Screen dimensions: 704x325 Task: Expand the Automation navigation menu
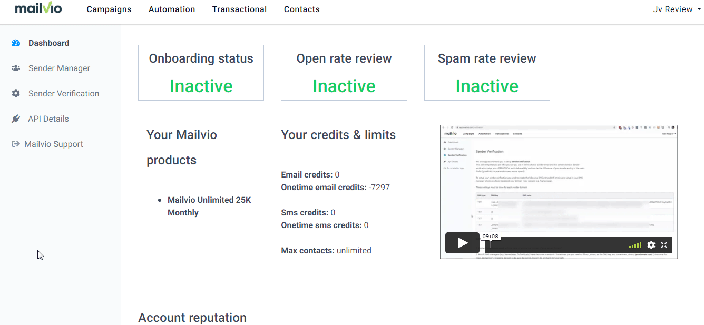[x=172, y=9]
